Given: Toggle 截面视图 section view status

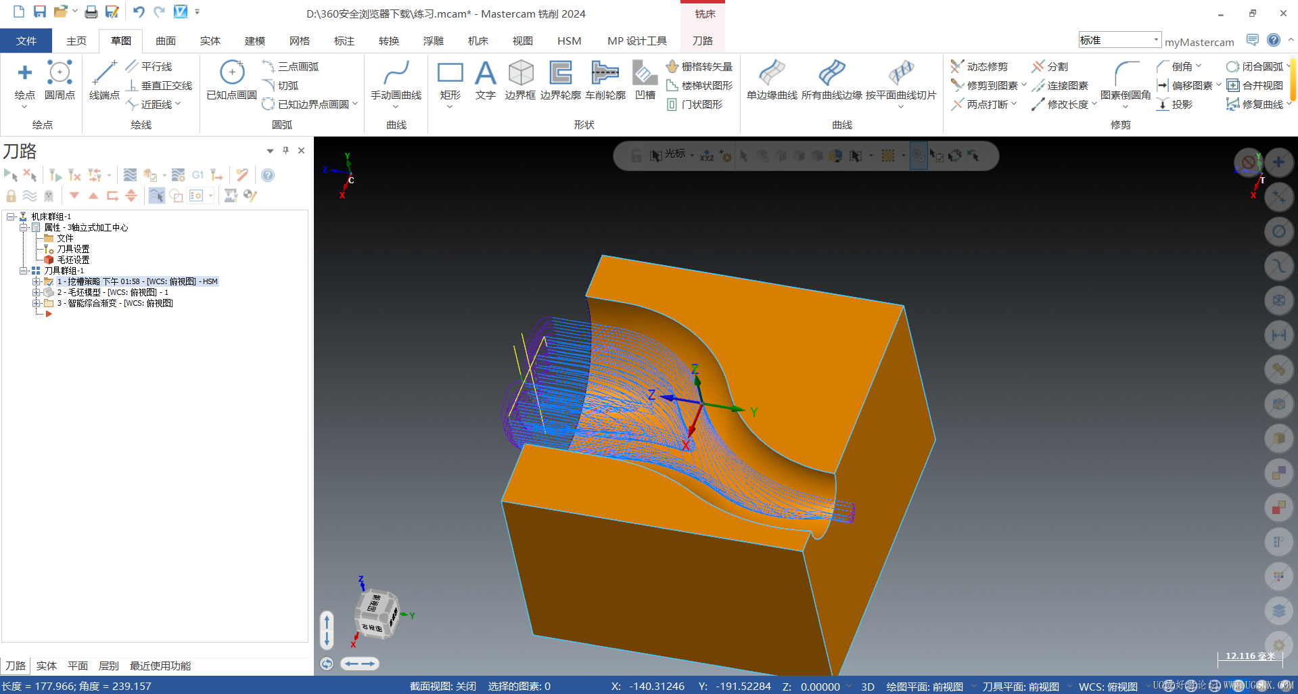Looking at the screenshot, I should [x=443, y=686].
